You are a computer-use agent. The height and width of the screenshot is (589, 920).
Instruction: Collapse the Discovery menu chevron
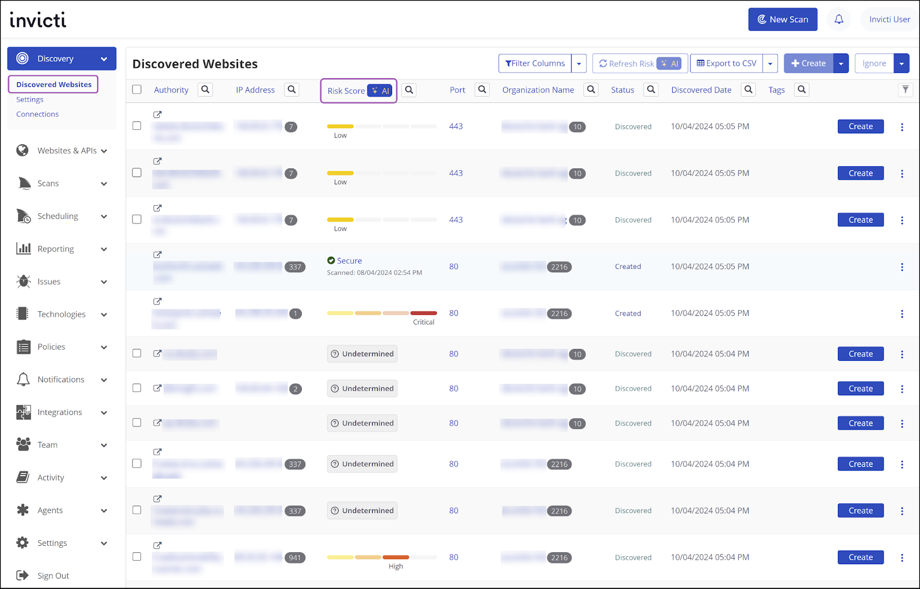pos(104,58)
